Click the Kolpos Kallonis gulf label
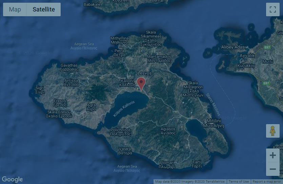 tap(124, 109)
